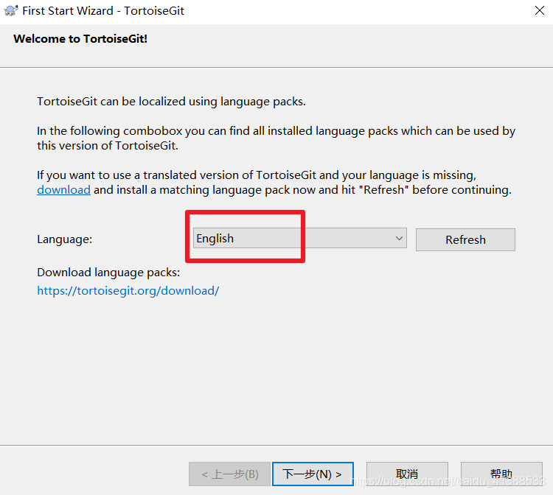Screen dimensions: 553x495
Task: Open help with the 帮助 button
Action: (501, 474)
